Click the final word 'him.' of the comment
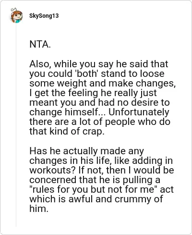 [39, 209]
